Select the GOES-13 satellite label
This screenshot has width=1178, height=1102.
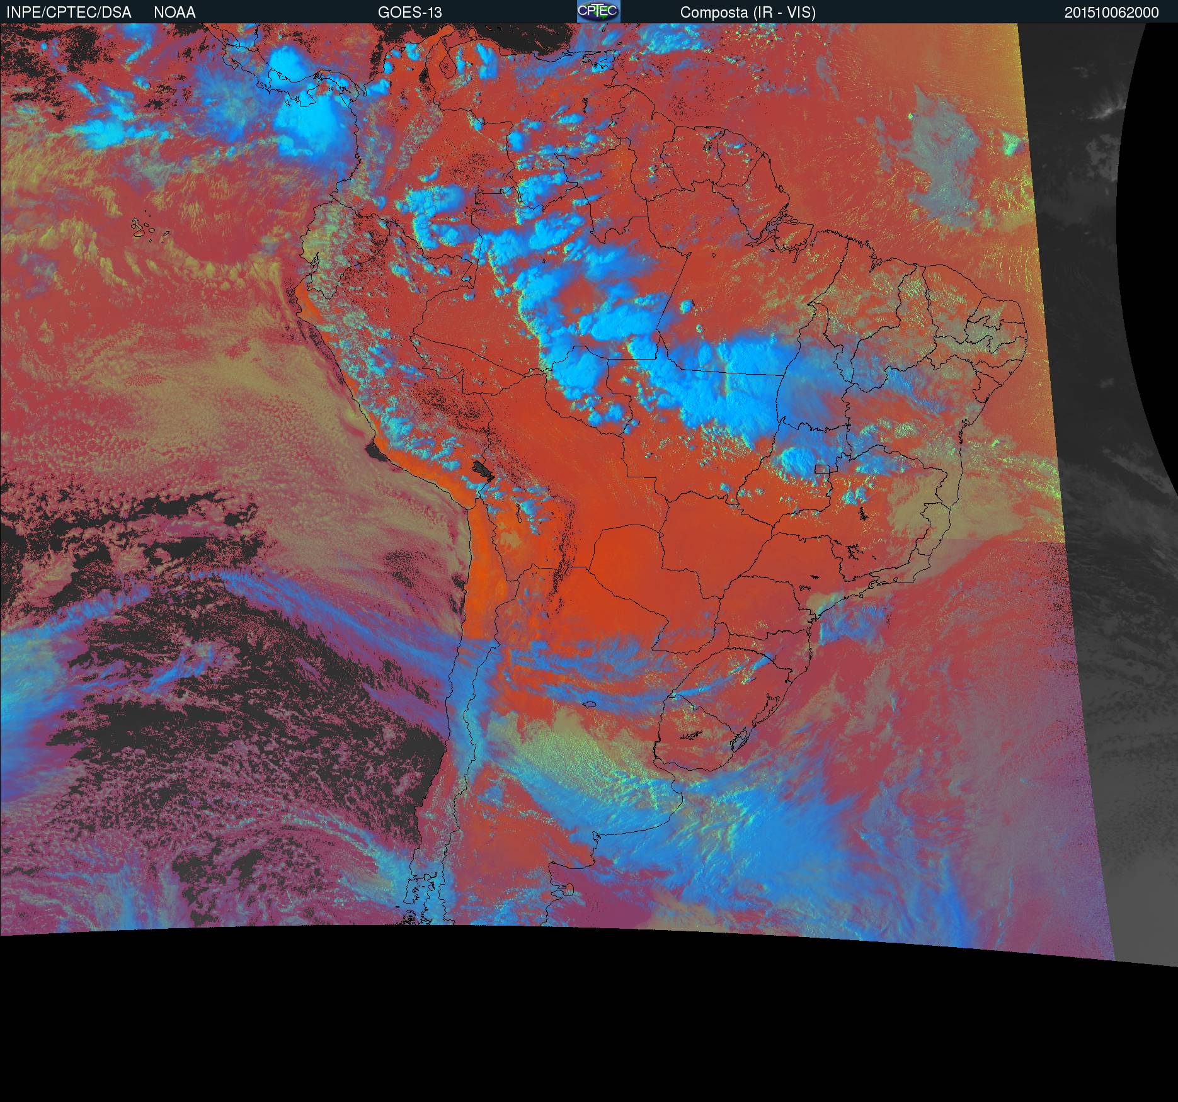(409, 13)
